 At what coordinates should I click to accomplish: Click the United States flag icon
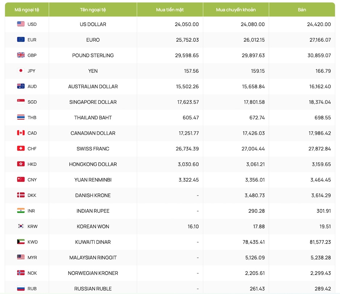21,24
